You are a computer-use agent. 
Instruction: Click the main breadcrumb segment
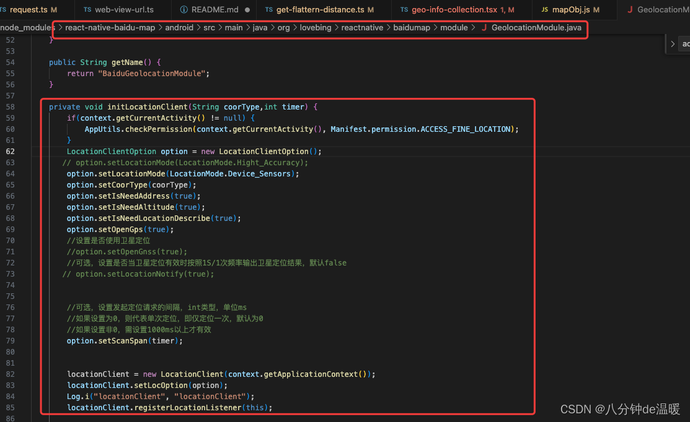[234, 28]
